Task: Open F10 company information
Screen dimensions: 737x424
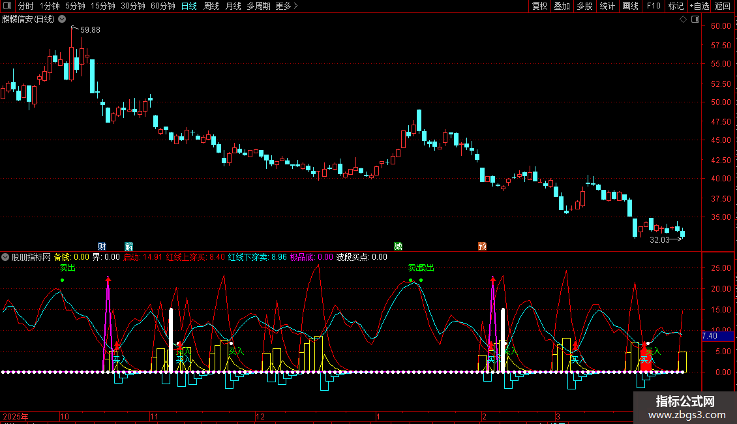Action: pyautogui.click(x=653, y=6)
